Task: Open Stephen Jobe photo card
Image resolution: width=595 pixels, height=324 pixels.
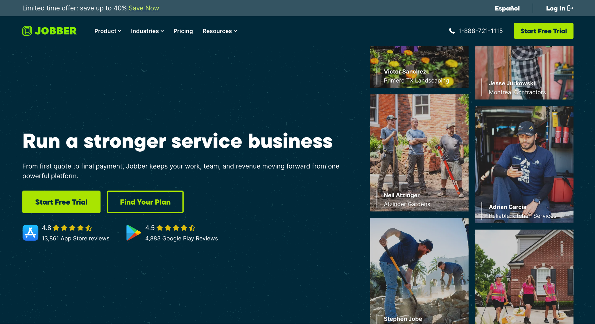Action: [419, 271]
